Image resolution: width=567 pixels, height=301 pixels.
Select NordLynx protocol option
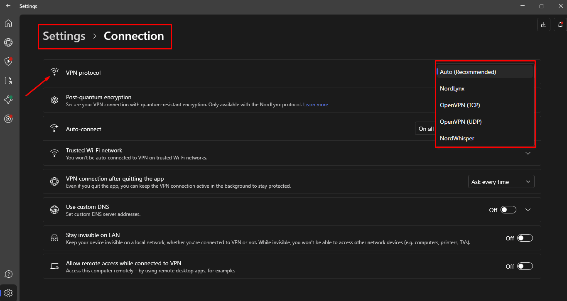(x=485, y=88)
